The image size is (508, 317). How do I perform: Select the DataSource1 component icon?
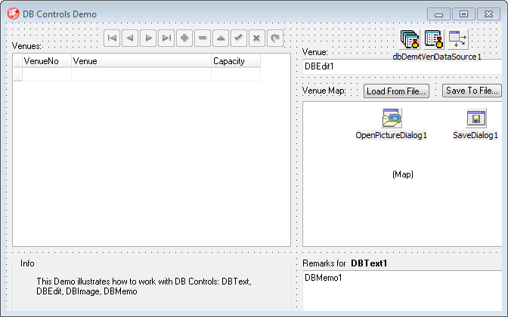click(x=458, y=40)
